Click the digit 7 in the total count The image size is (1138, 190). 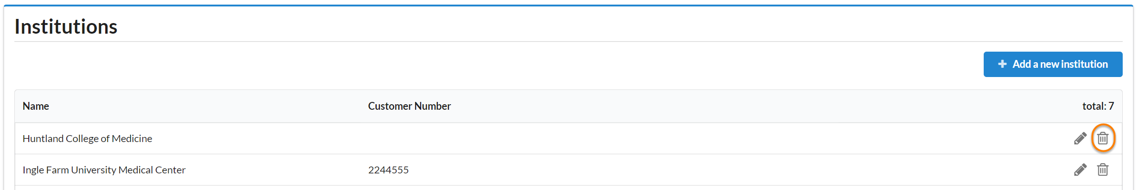pyautogui.click(x=1111, y=106)
